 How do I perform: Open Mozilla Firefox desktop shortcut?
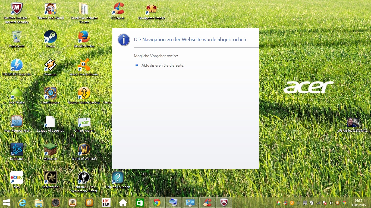click(x=84, y=39)
